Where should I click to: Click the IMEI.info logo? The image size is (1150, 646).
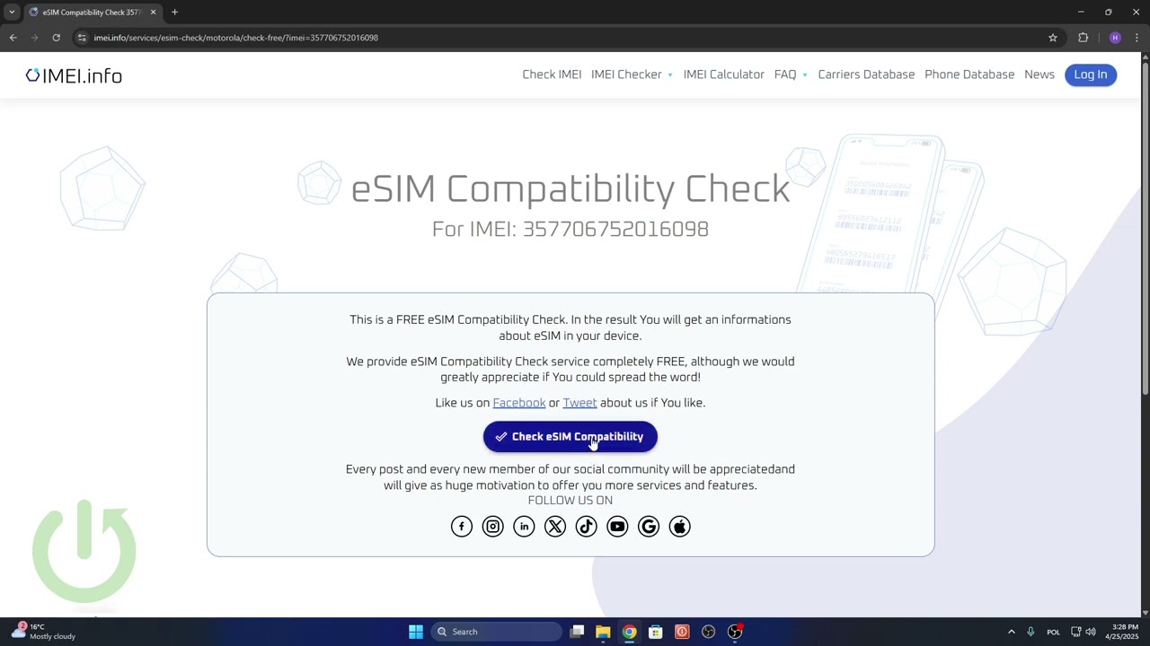pos(74,75)
